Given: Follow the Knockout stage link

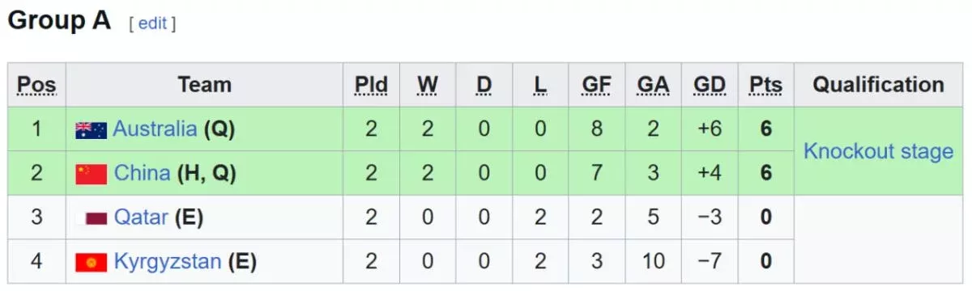Looking at the screenshot, I should (878, 151).
